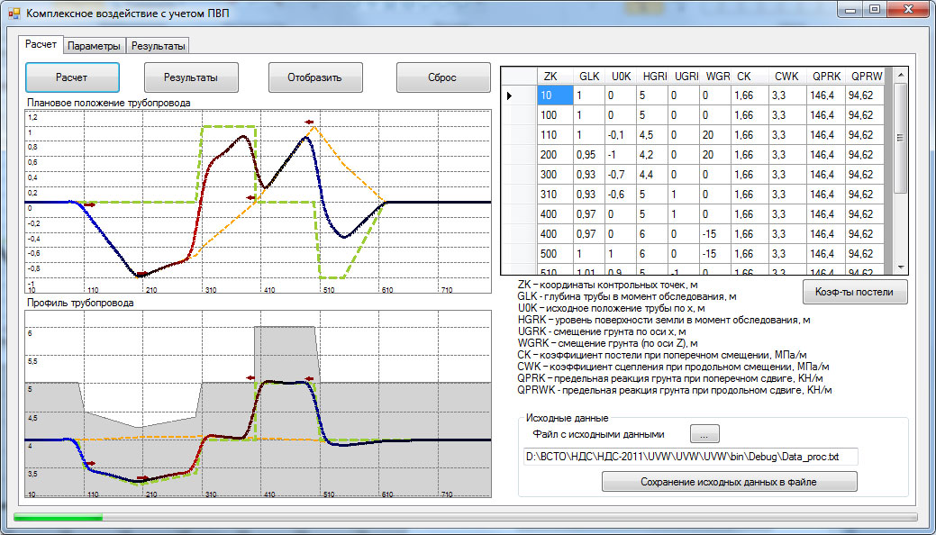Click the 'Файл с исходными данными' label

[x=599, y=434]
